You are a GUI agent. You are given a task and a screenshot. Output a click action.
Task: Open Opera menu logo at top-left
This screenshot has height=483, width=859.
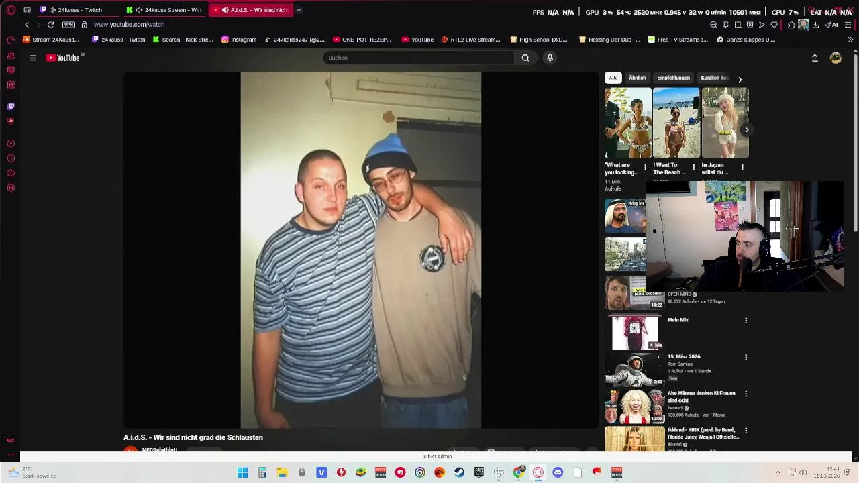(x=11, y=10)
